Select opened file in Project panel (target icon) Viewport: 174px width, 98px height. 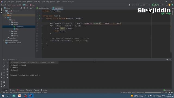[x=21, y=8]
